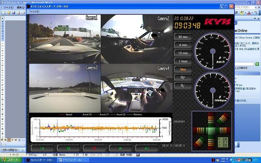Open the ファイル menu in KYB DRE-400 window
Viewport: 261px width, 163px height.
point(34,12)
